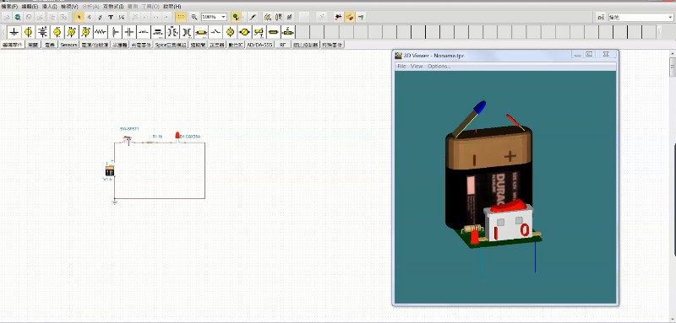Image resolution: width=676 pixels, height=323 pixels.
Task: Click the zoom magnifier toolbar icon
Action: point(194,17)
